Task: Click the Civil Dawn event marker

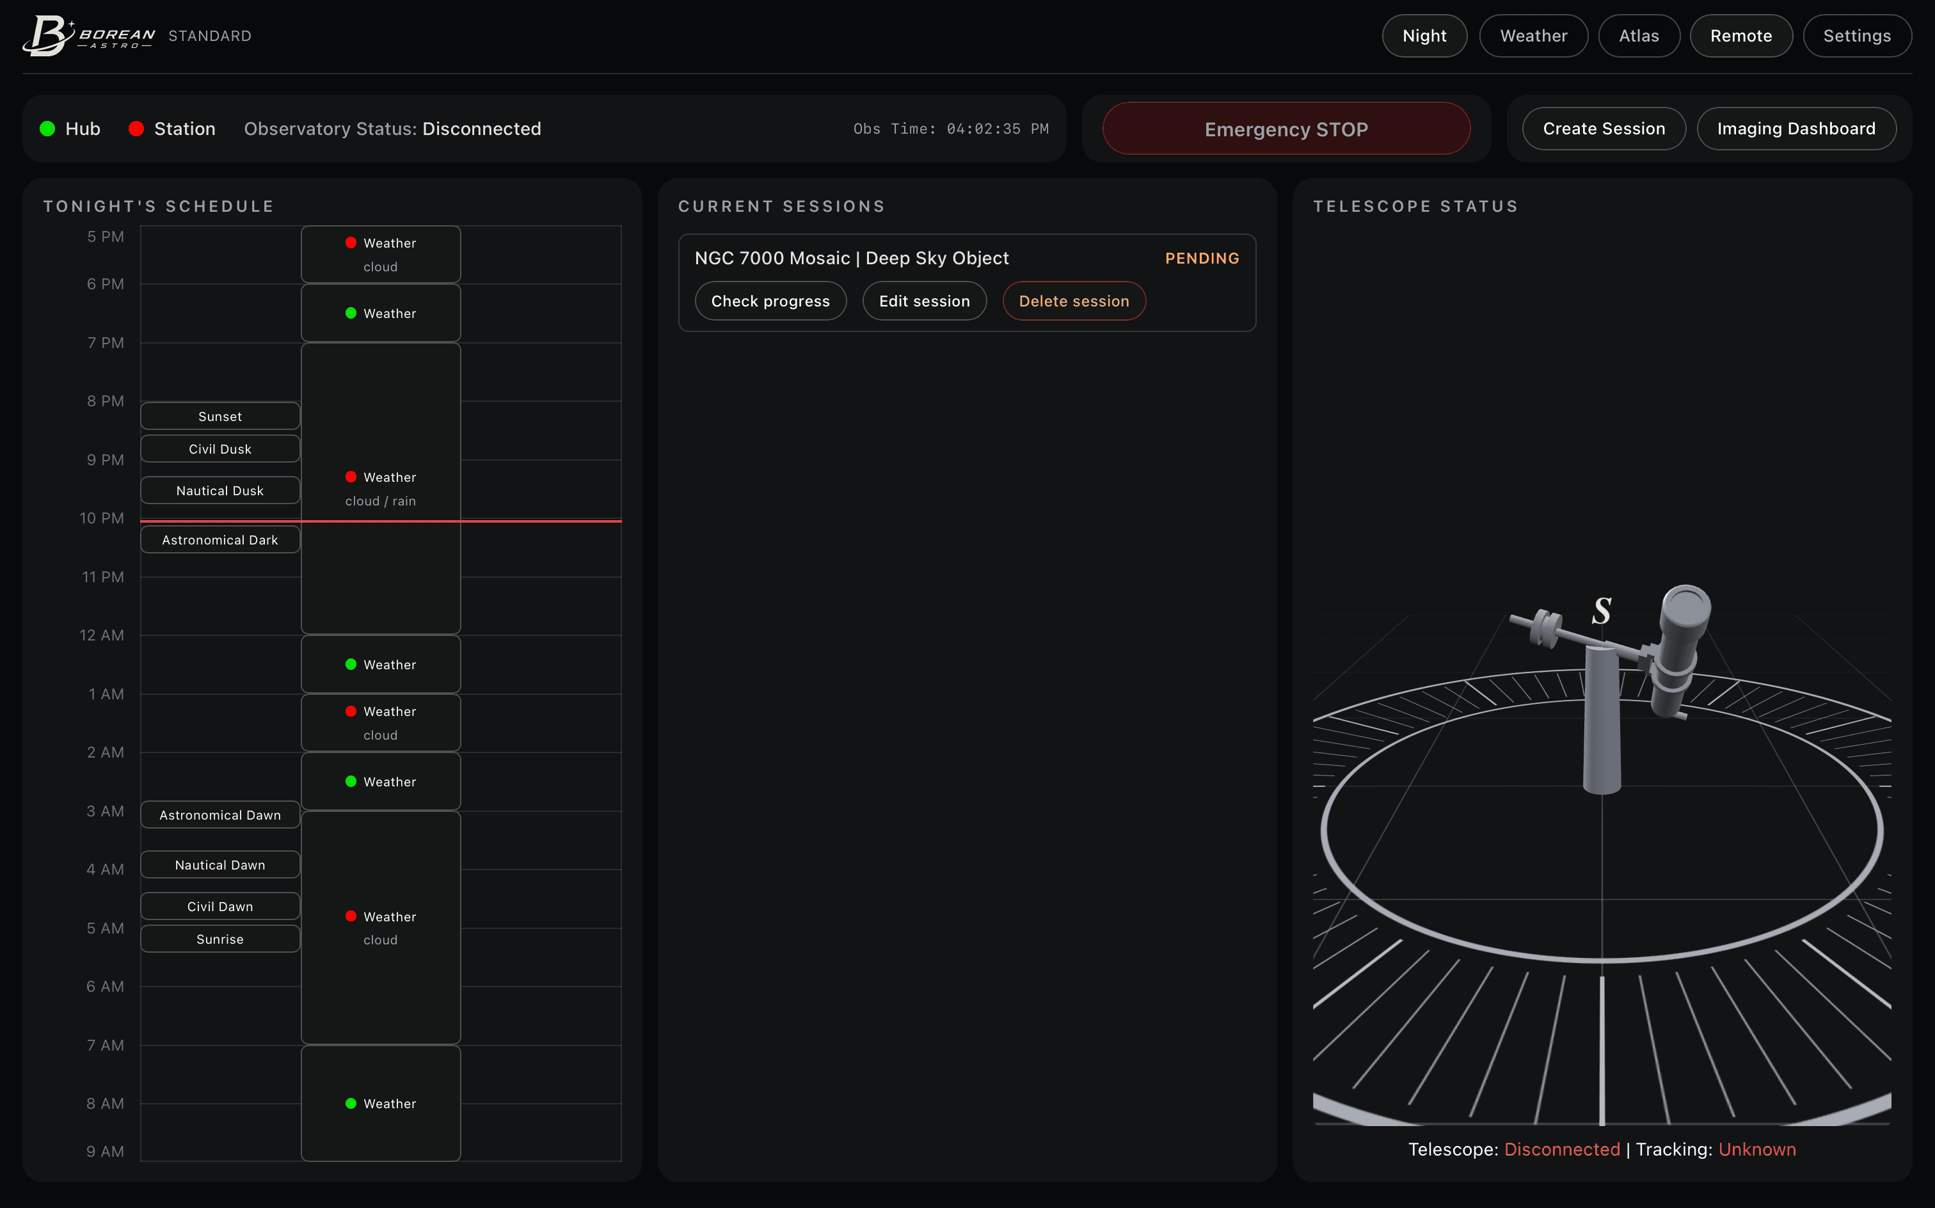Action: click(x=219, y=907)
